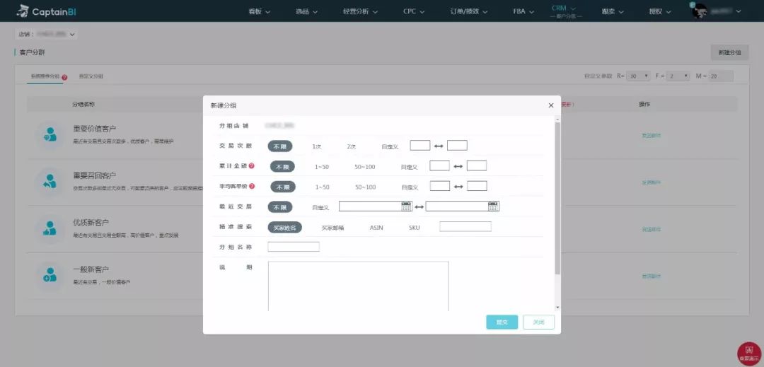Click the action link in 重要价值客户 row

(651, 136)
